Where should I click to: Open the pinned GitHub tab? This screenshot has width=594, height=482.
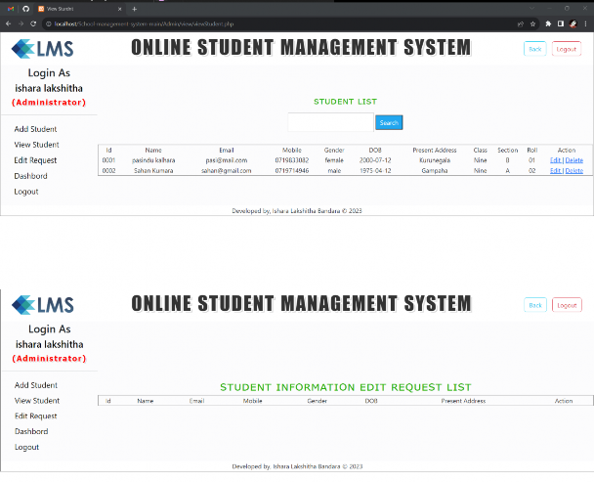point(24,8)
